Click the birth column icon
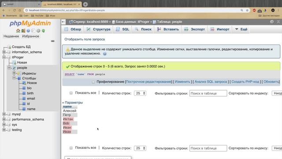 click(x=24, y=93)
